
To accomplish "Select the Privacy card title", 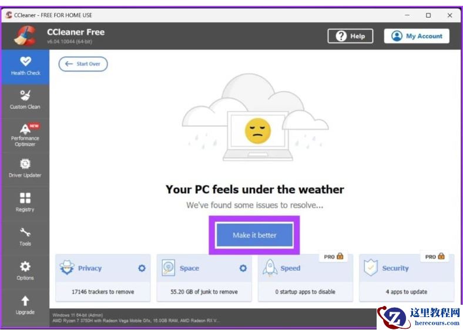I will (90, 268).
